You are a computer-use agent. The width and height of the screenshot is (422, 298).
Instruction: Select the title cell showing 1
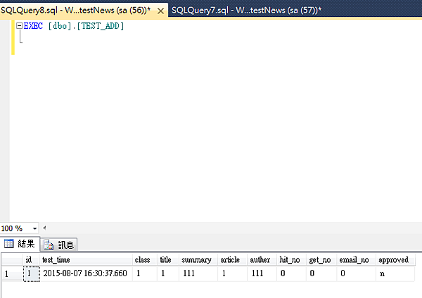tap(168, 274)
